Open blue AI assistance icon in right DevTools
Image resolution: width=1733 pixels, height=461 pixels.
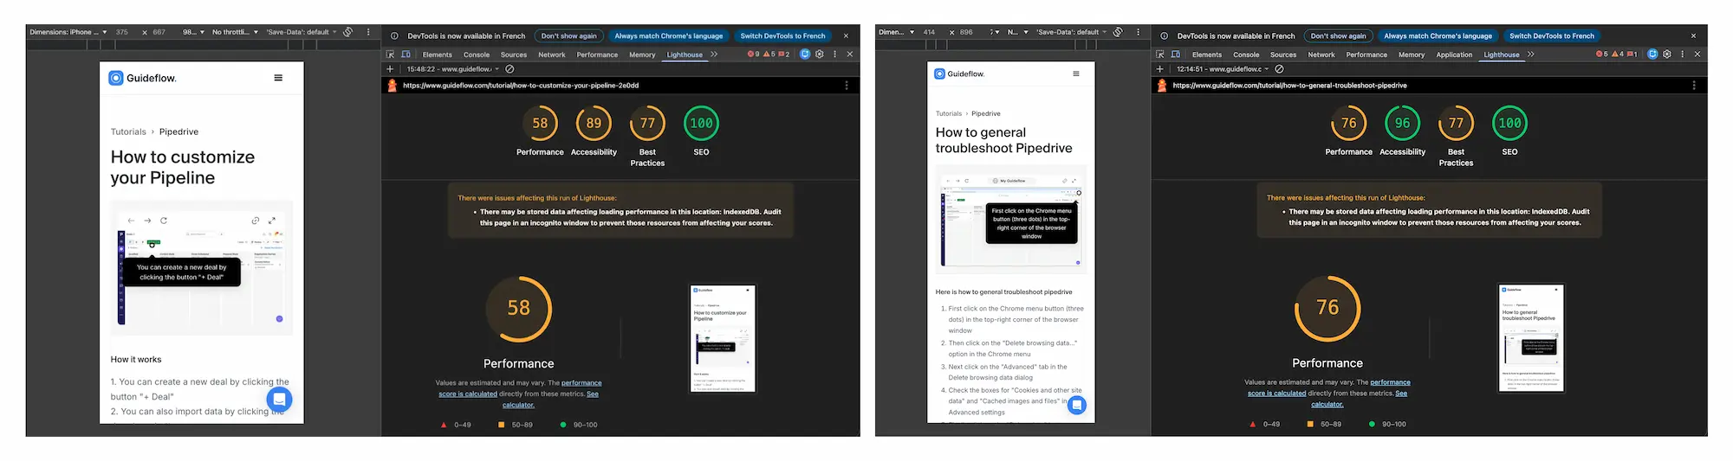(x=1652, y=54)
